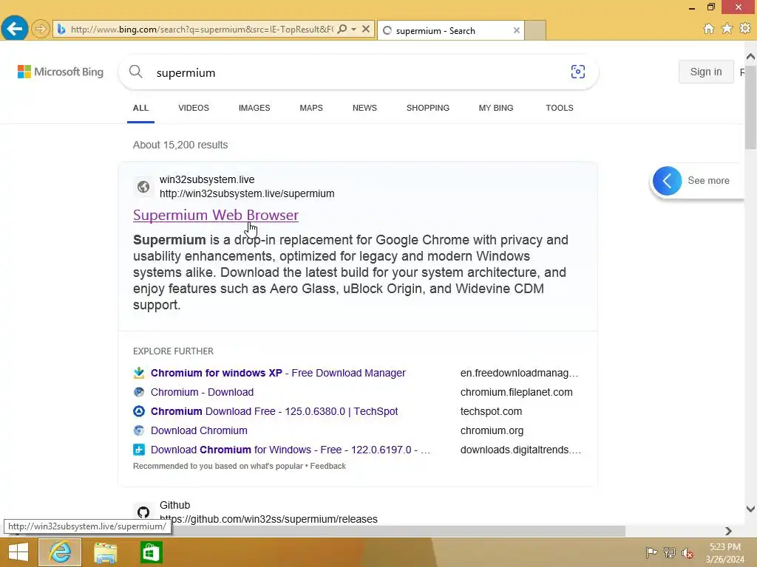Open Bing visual search camera icon
The height and width of the screenshot is (567, 757).
coord(578,72)
